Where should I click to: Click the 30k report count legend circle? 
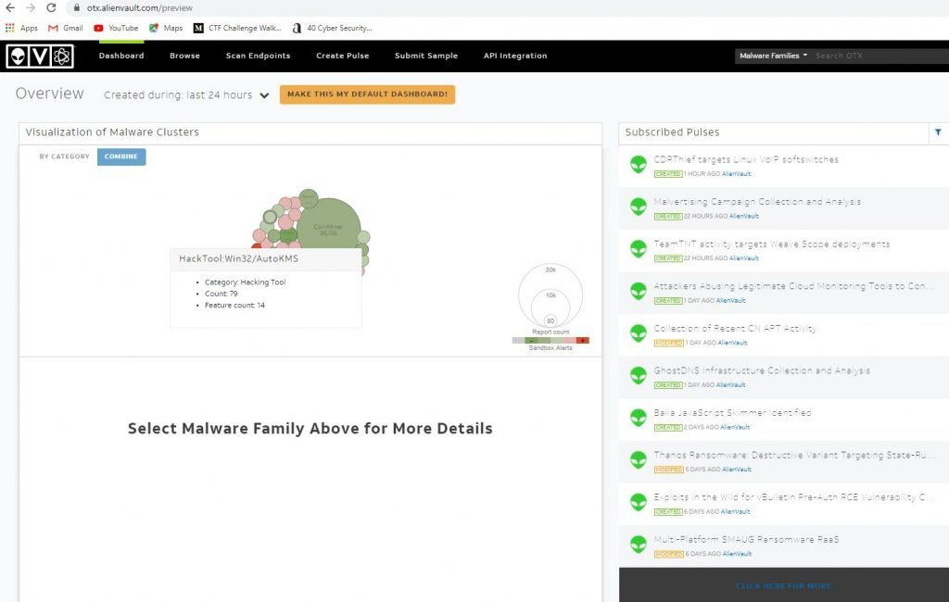pos(550,295)
